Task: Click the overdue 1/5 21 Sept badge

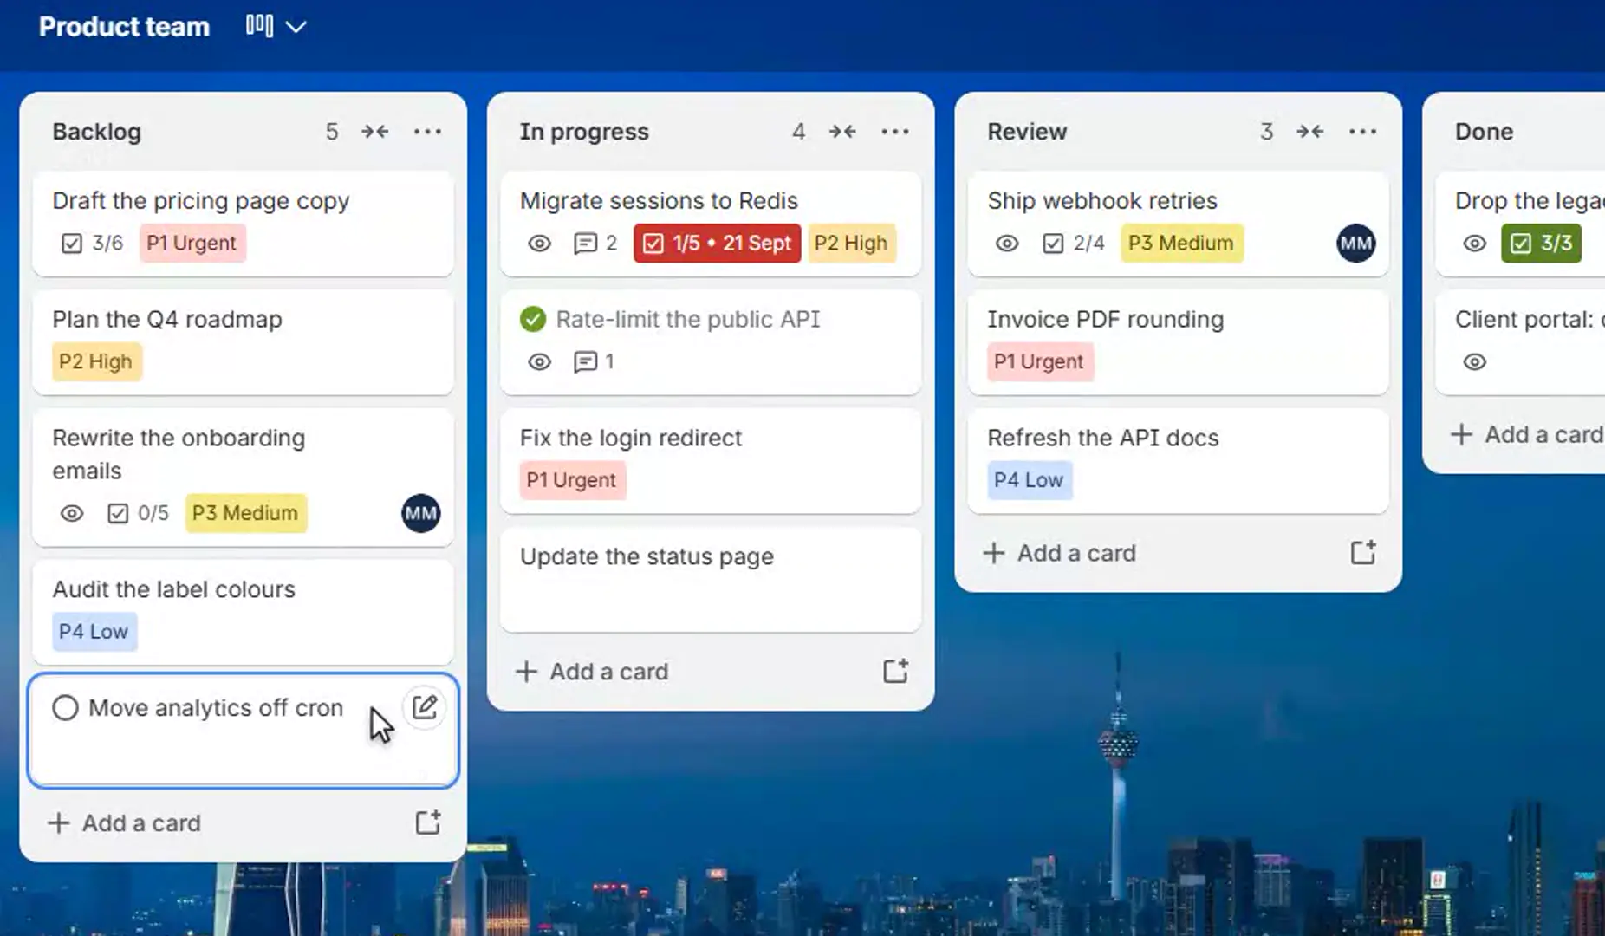Action: click(x=717, y=244)
